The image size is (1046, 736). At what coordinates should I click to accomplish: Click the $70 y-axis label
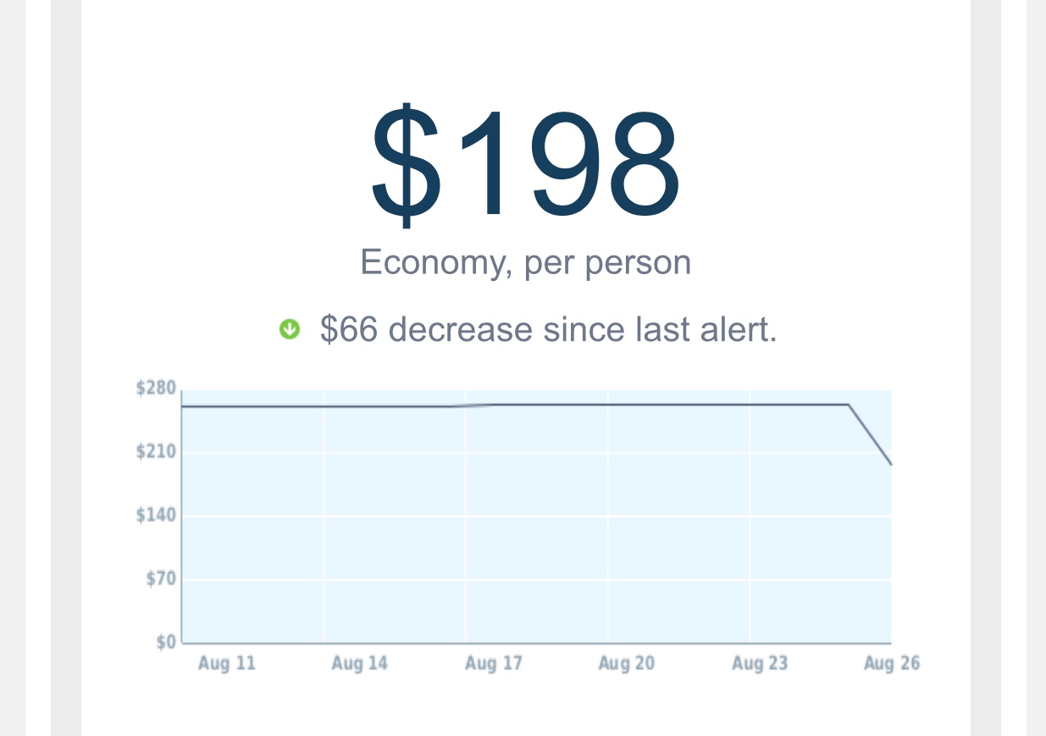(161, 579)
